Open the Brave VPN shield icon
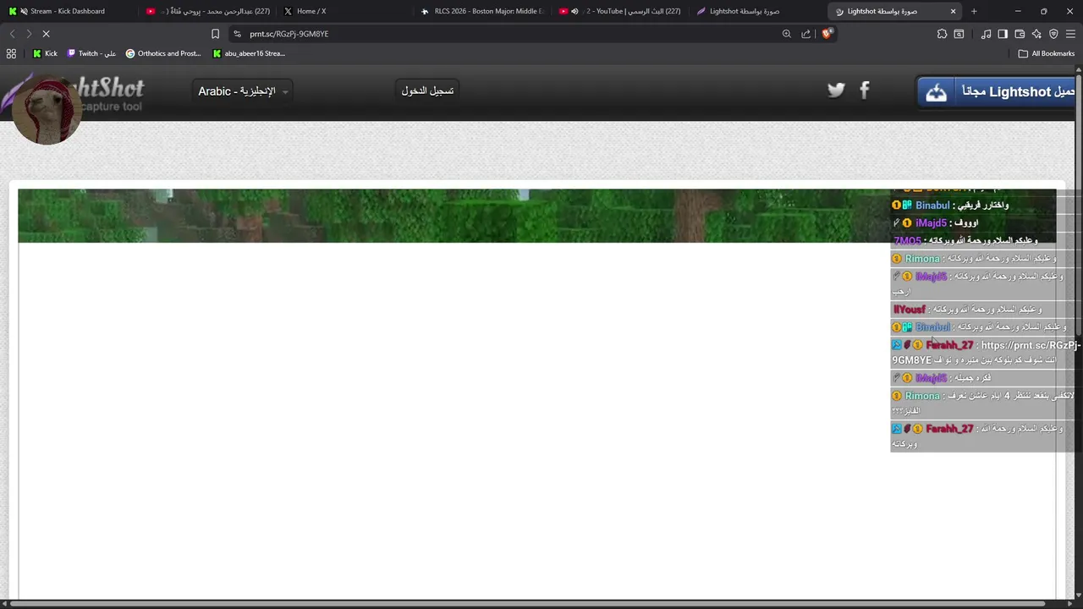This screenshot has height=609, width=1083. [1053, 34]
